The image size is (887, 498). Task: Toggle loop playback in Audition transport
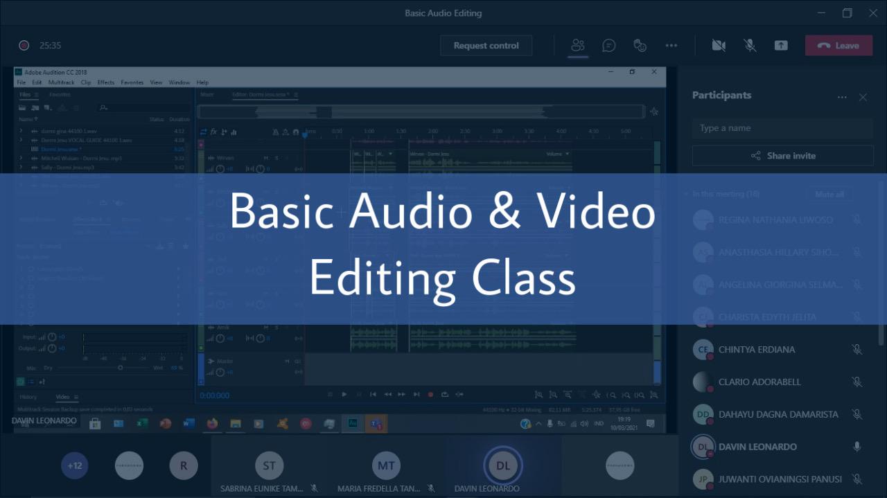445,394
